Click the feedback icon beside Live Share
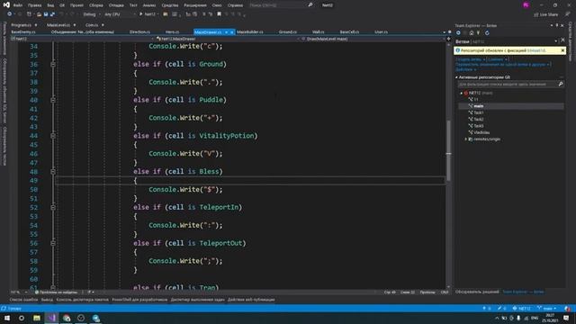The height and width of the screenshot is (324, 576). tap(568, 14)
